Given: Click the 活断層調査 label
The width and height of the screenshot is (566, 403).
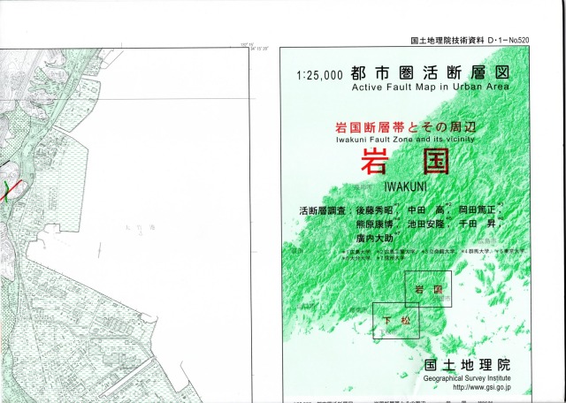Looking at the screenshot, I should pyautogui.click(x=322, y=210).
